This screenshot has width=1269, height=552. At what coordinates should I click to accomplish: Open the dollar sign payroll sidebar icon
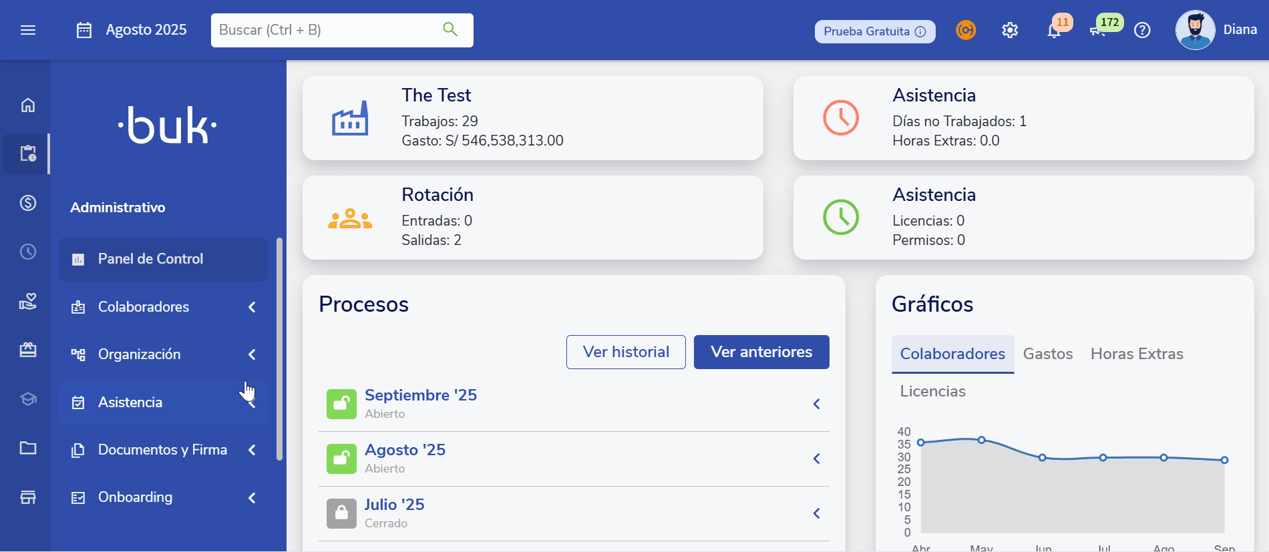(28, 203)
